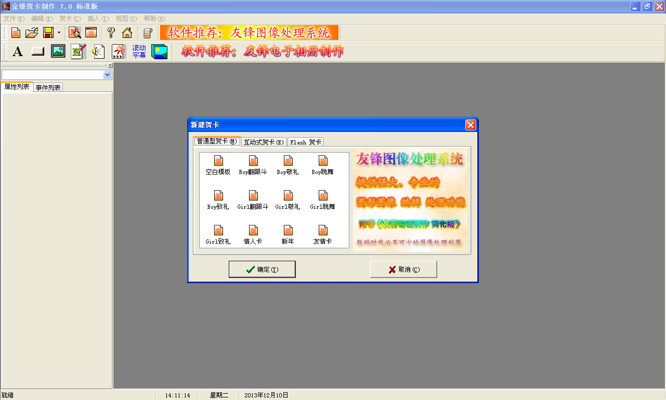Click the time 14:11:14 in status bar
Image resolution: width=666 pixels, height=400 pixels.
tap(177, 395)
